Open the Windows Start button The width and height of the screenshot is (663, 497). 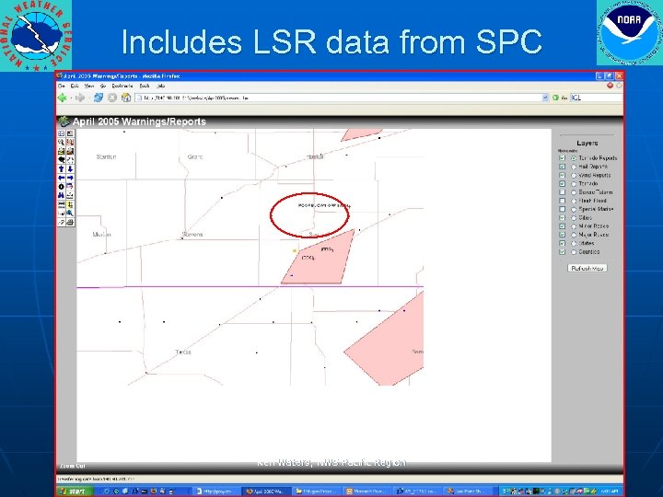pos(75,491)
